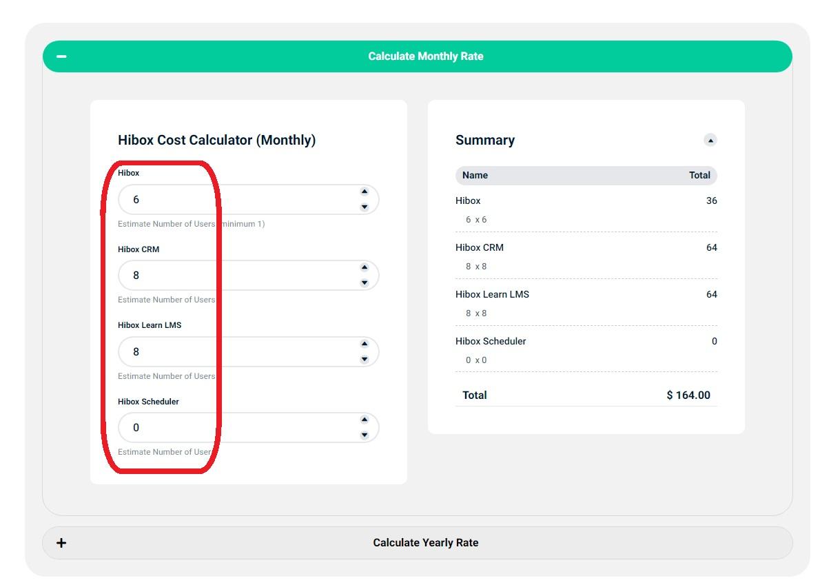Click the Name column header in Summary
Image resolution: width=831 pixels, height=587 pixels.
475,175
